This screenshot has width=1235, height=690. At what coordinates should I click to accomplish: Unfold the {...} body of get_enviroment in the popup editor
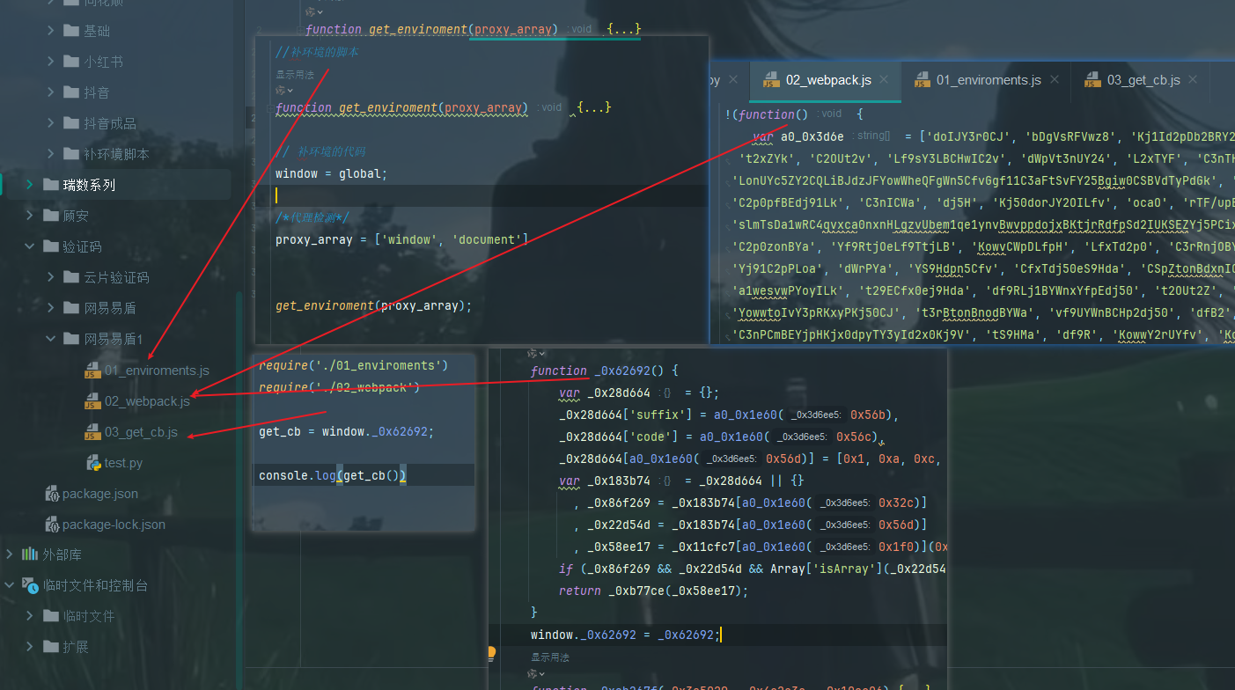[594, 107]
